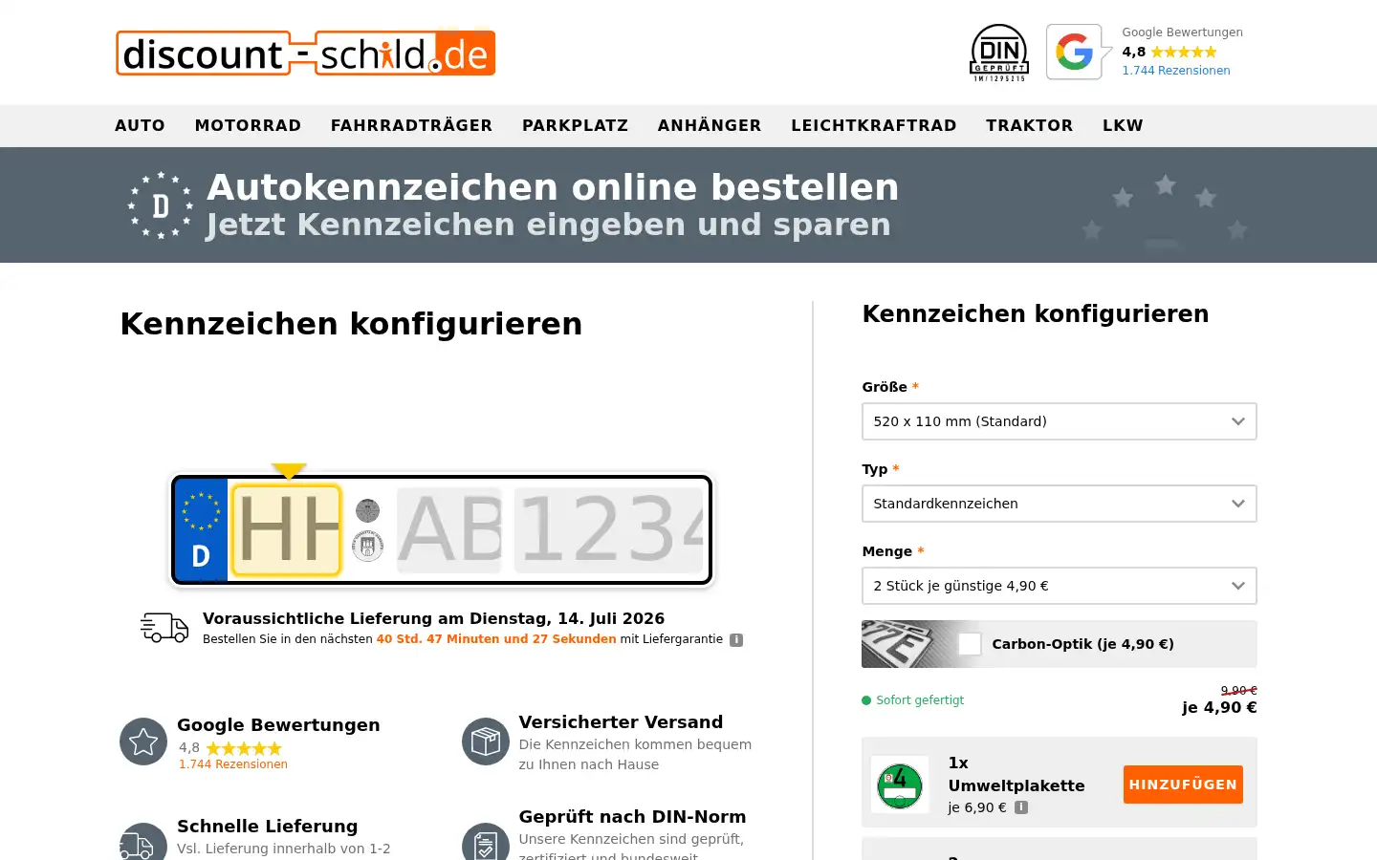1377x860 pixels.
Task: Open the LEICHTKRAFTRAD menu
Action: click(x=873, y=125)
